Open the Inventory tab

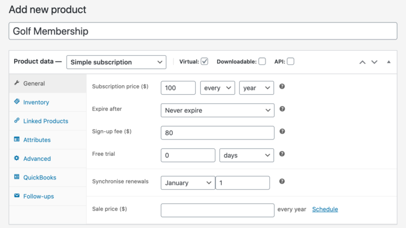36,102
